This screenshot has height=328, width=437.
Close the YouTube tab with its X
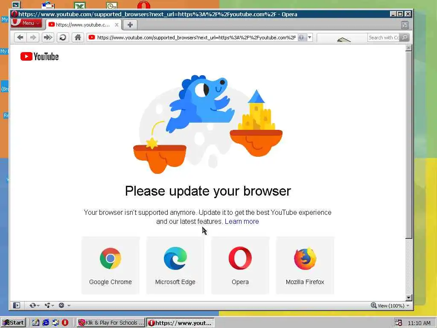pos(117,24)
